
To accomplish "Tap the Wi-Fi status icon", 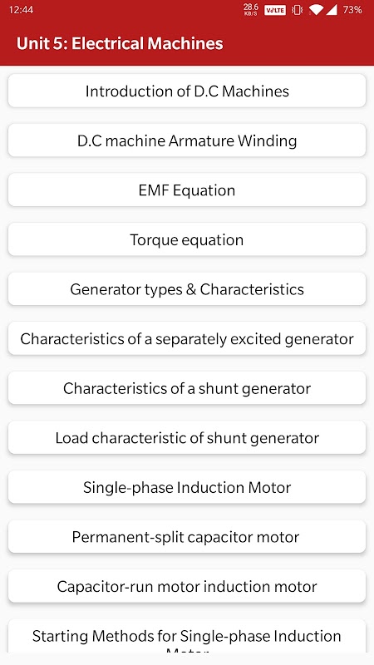I will pyautogui.click(x=316, y=10).
